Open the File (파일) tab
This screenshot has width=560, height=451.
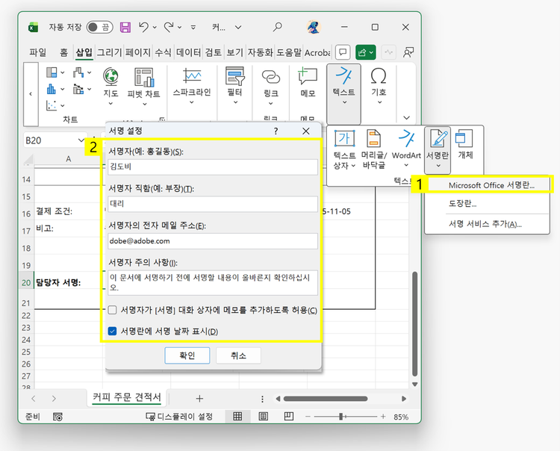38,52
